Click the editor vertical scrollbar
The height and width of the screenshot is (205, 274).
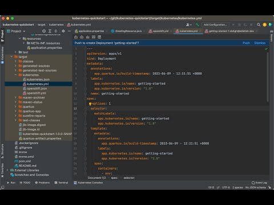pyautogui.click(x=268, y=77)
